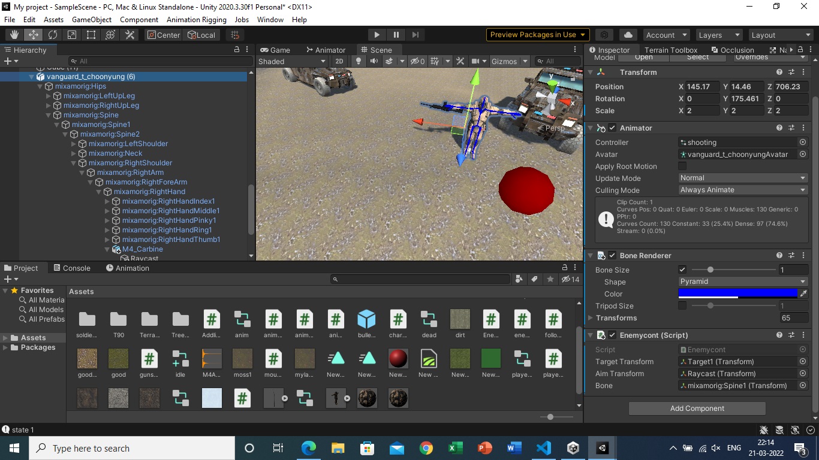Screen dimensions: 819x460
Task: Select the Hand tool in toolbar
Action: click(14, 35)
